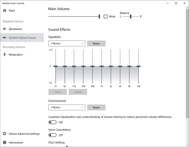
Task: Click the Микрофон microphone icon
Action: tap(4, 55)
